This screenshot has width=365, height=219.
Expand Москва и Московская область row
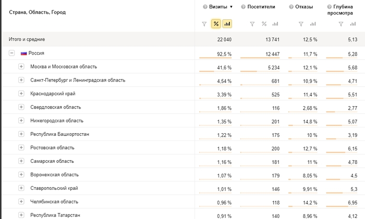21,67
